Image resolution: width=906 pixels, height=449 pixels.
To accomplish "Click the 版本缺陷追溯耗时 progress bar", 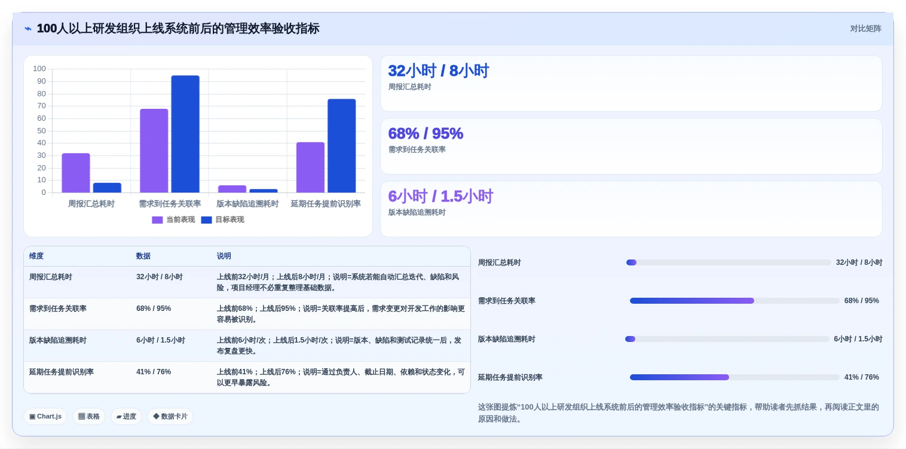I will pos(727,339).
